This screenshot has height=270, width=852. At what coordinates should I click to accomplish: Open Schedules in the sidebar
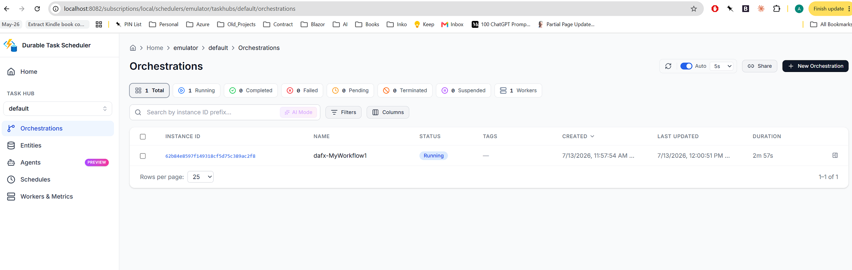(x=58, y=179)
